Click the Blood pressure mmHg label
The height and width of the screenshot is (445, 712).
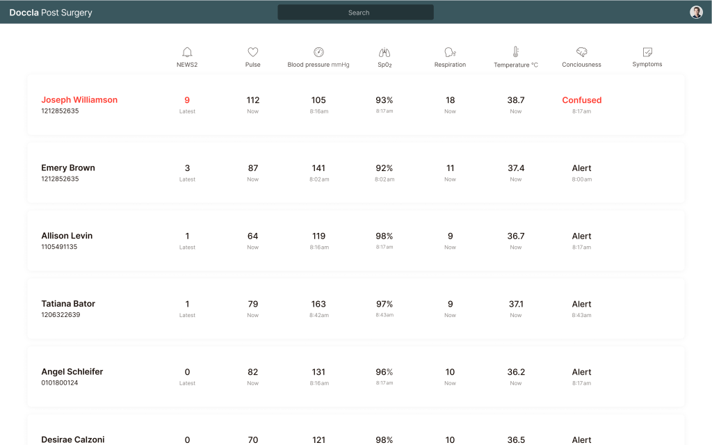(x=318, y=65)
